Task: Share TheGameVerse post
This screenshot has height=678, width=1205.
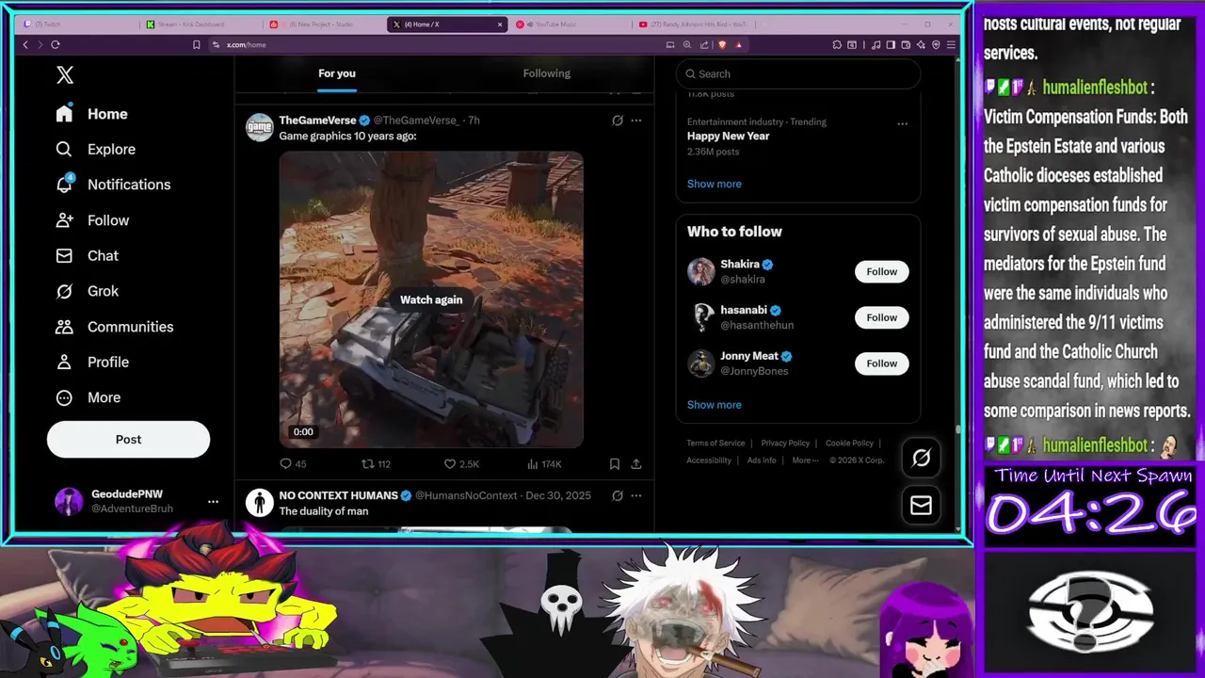Action: (636, 464)
